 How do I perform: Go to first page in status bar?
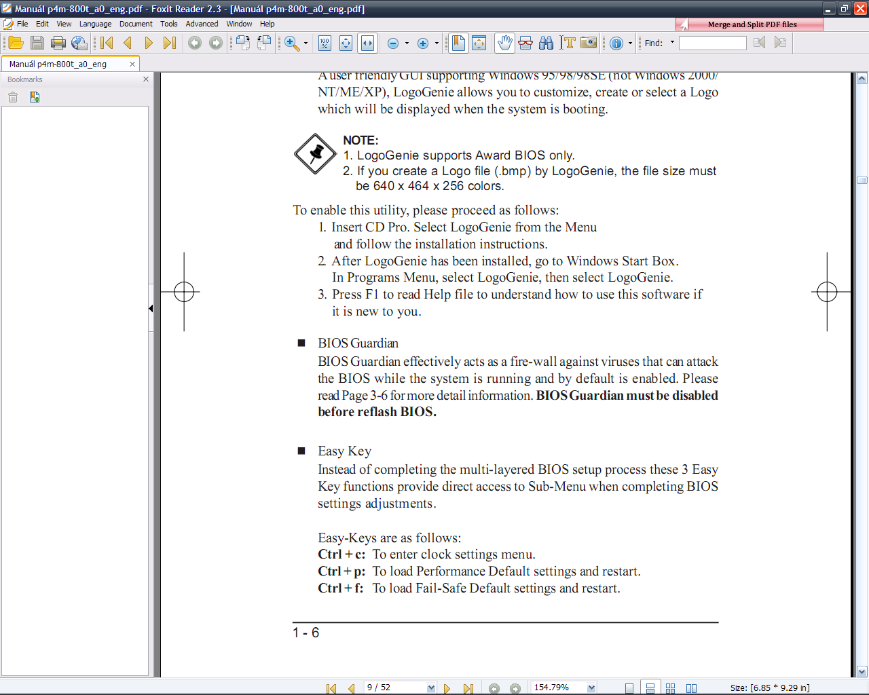tap(331, 688)
